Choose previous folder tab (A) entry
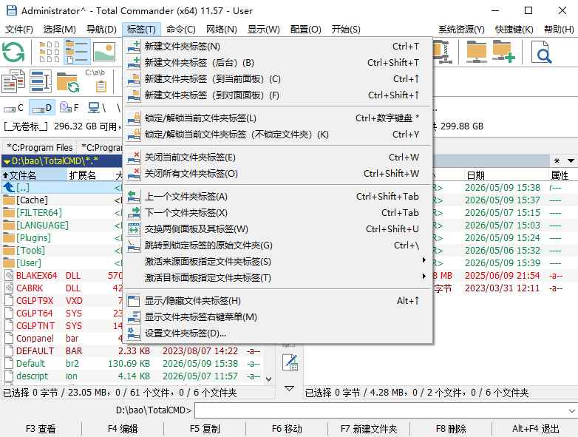Viewport: 578px width, 437px height. click(277, 197)
